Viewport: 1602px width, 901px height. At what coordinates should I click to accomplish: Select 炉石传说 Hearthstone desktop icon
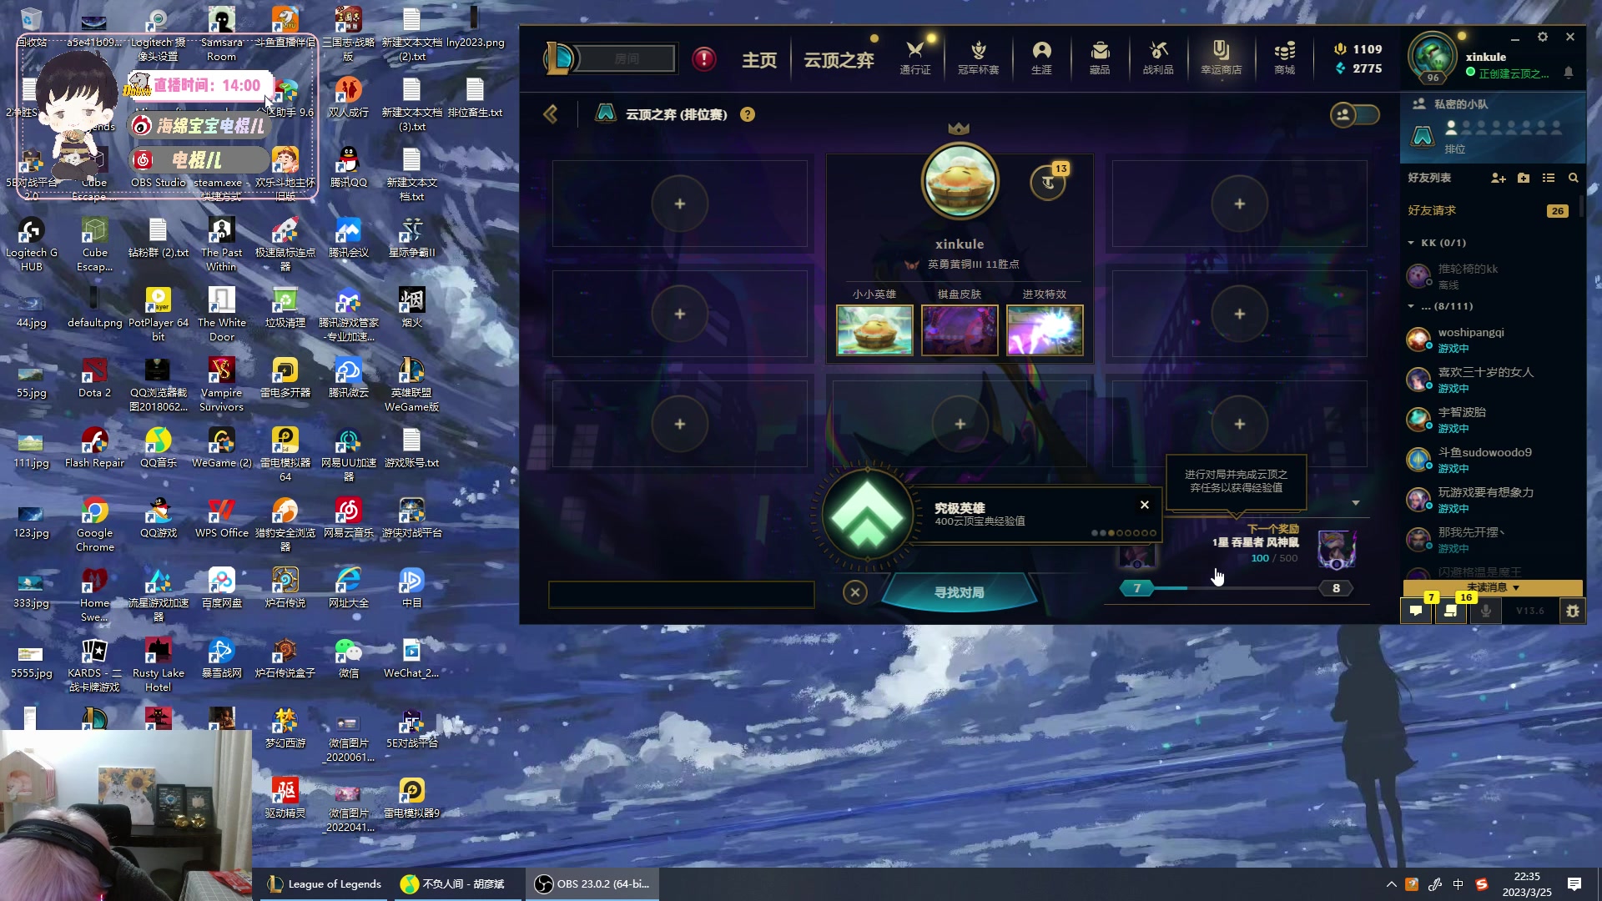coord(285,588)
